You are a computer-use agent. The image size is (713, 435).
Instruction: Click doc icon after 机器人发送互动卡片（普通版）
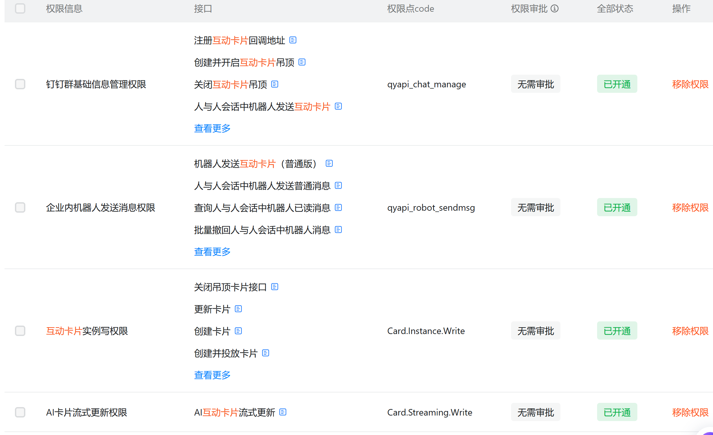329,163
